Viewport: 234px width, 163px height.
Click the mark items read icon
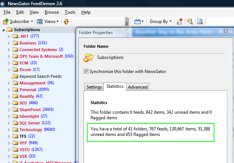tap(180, 21)
